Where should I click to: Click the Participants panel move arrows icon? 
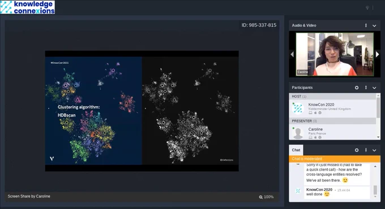366,88
